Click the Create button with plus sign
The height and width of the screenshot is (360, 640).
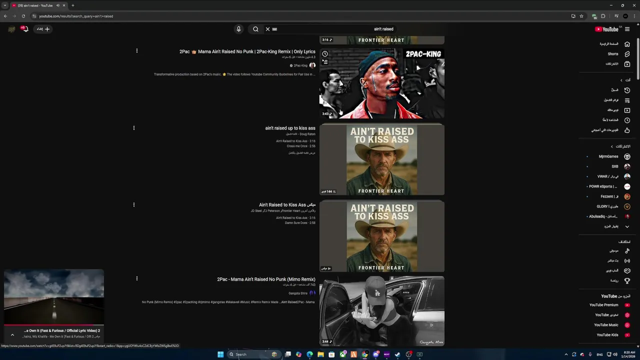(43, 29)
